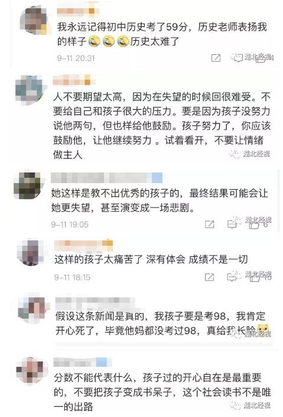Open the avatar of the 59分 history commenter
Screen dimensions: 283x417
[x=34, y=20]
